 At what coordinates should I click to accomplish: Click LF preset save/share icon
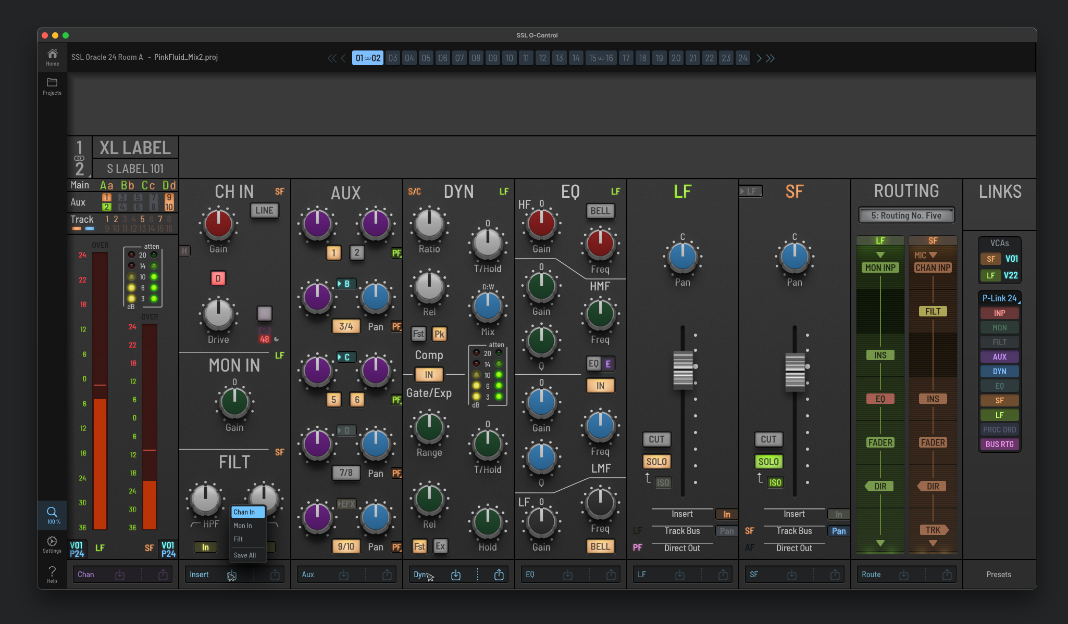click(723, 575)
